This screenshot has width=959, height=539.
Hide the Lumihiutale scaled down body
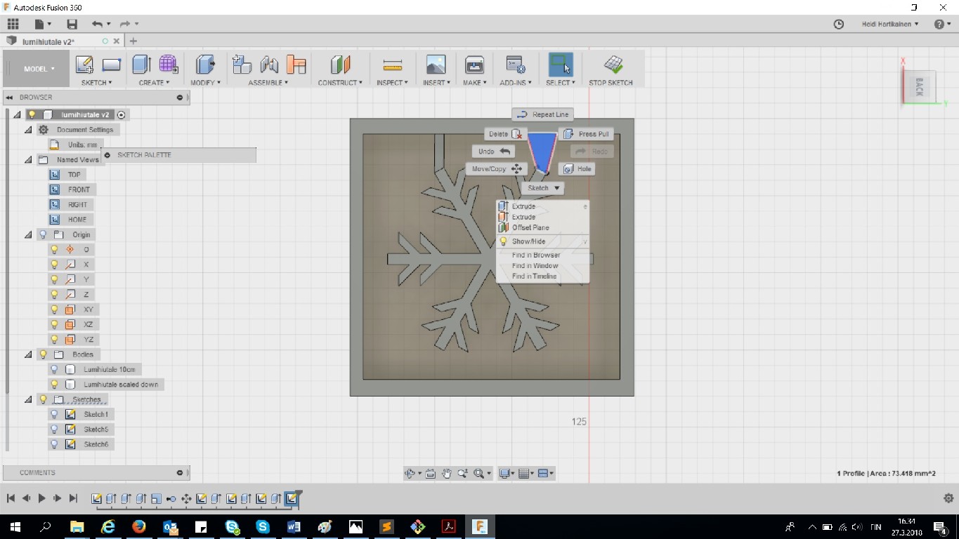coord(54,385)
